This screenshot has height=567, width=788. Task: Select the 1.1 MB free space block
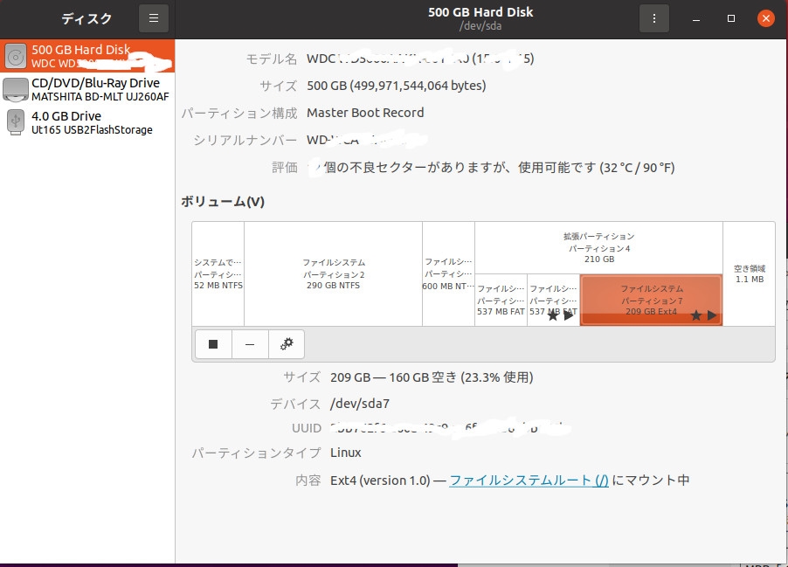point(750,274)
